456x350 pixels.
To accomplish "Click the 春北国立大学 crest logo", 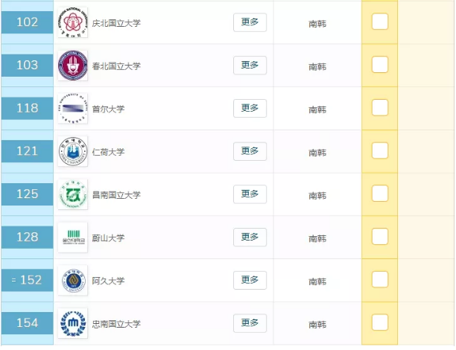I will pyautogui.click(x=72, y=66).
